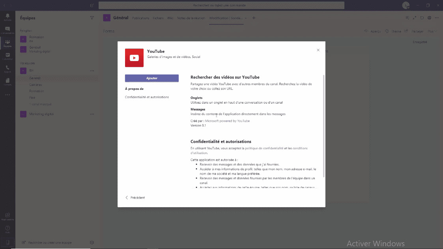The height and width of the screenshot is (249, 443).
Task: Switch to the Wiki tab
Action: coord(170,18)
